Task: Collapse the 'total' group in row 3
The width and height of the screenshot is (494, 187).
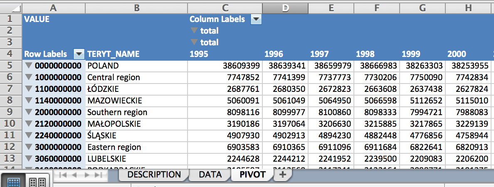Action: pos(194,42)
